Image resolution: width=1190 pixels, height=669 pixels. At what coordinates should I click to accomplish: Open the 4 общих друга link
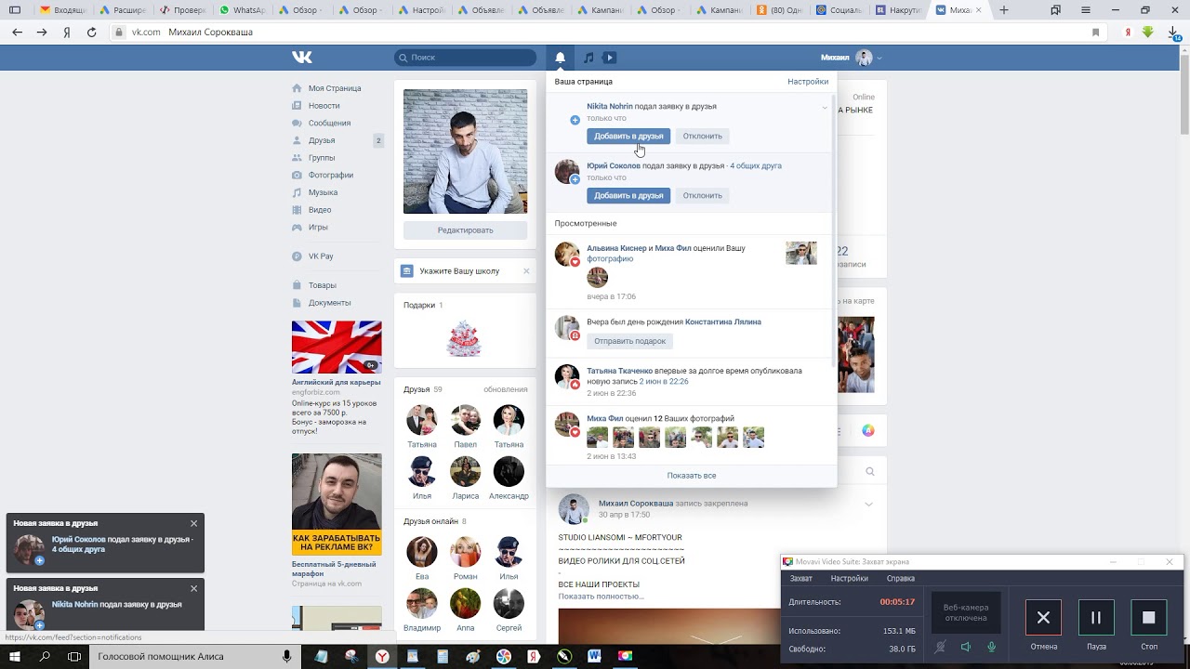click(x=756, y=165)
